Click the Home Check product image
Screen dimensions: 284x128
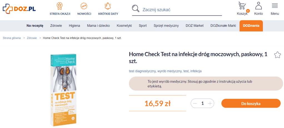coord(63,89)
